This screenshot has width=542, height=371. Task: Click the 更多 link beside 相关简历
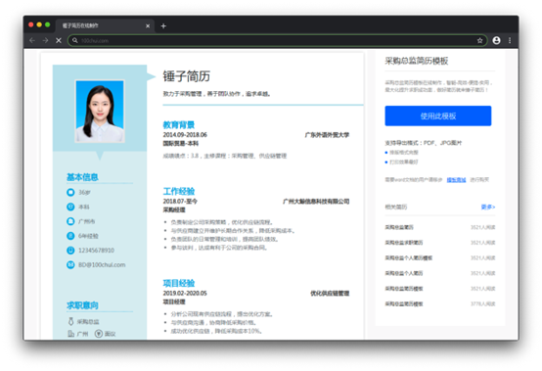[x=488, y=208]
